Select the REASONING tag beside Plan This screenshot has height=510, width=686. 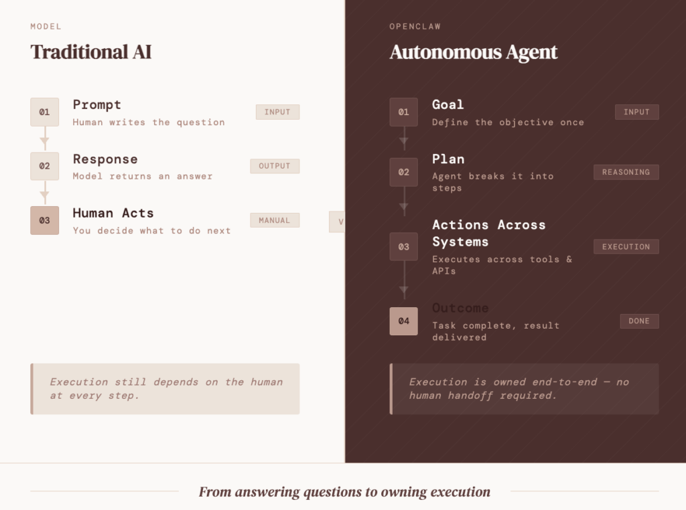click(626, 172)
